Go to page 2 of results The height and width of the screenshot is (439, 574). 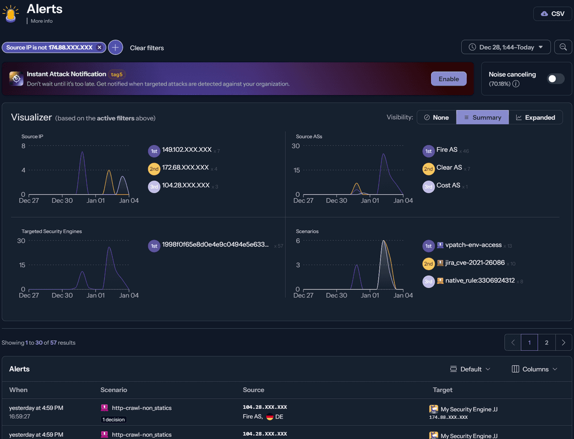pos(546,342)
